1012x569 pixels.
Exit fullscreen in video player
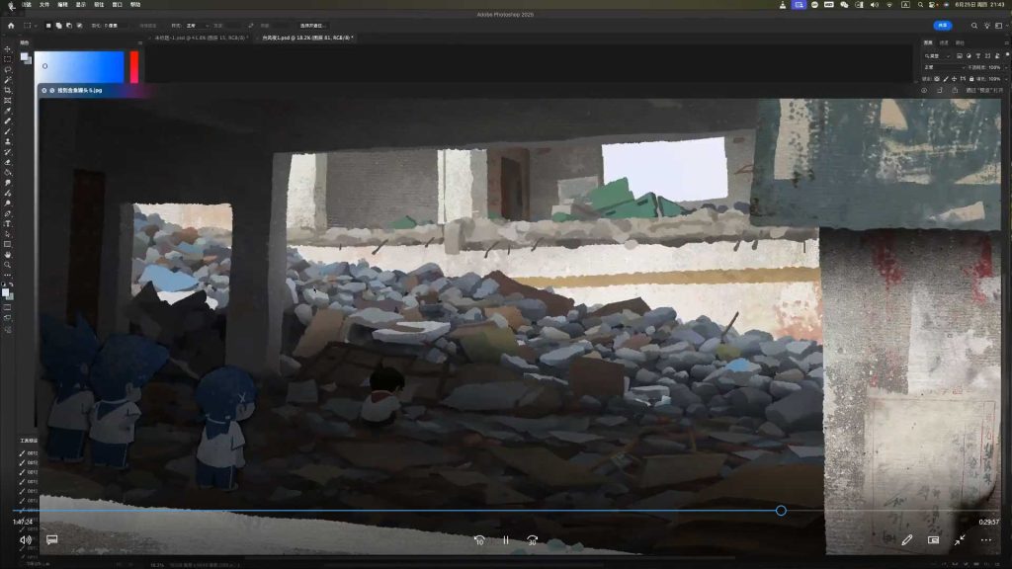[x=960, y=540]
